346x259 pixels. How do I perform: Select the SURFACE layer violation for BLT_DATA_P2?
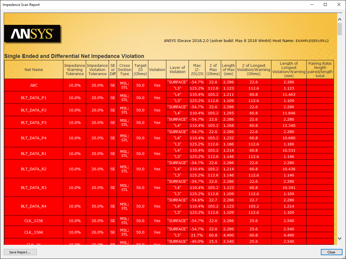click(x=177, y=107)
